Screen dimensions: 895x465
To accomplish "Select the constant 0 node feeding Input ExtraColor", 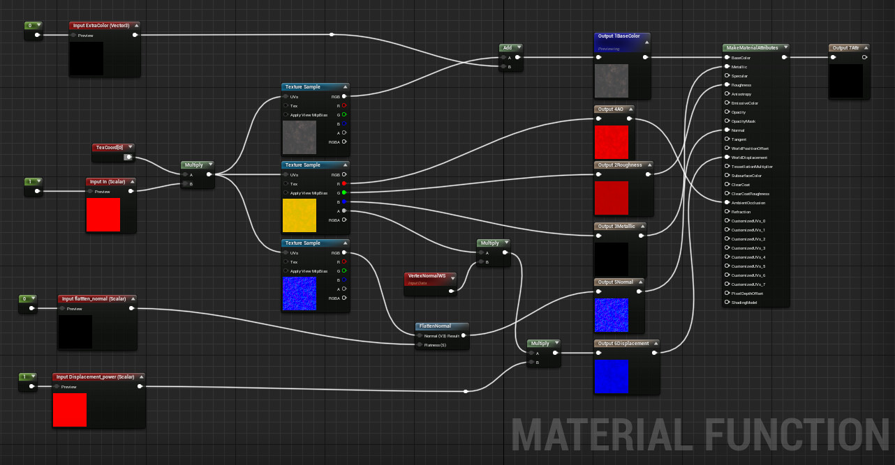I will point(33,30).
